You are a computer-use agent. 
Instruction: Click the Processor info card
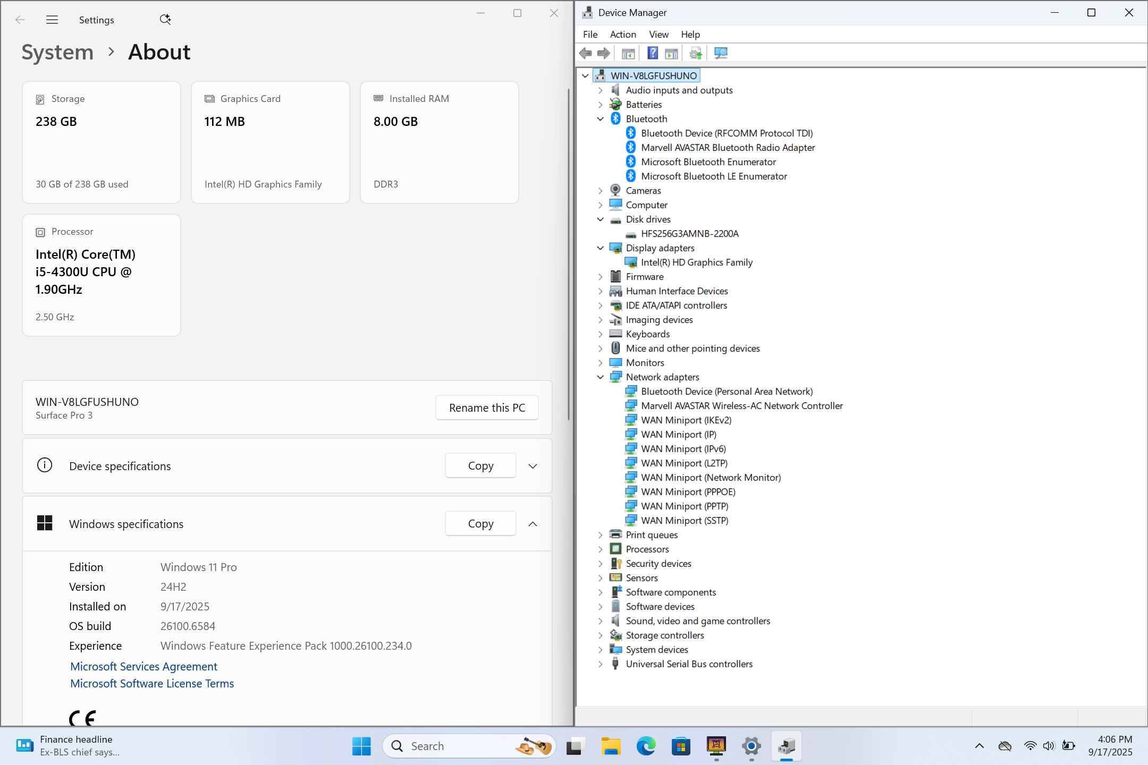pyautogui.click(x=102, y=275)
